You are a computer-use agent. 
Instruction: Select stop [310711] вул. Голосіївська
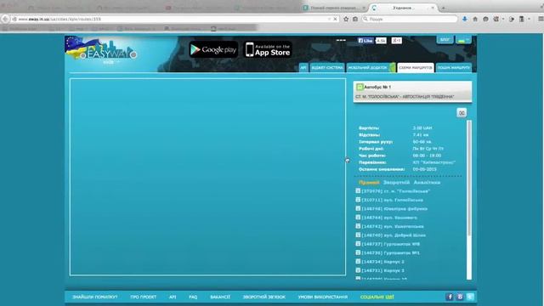click(x=392, y=200)
